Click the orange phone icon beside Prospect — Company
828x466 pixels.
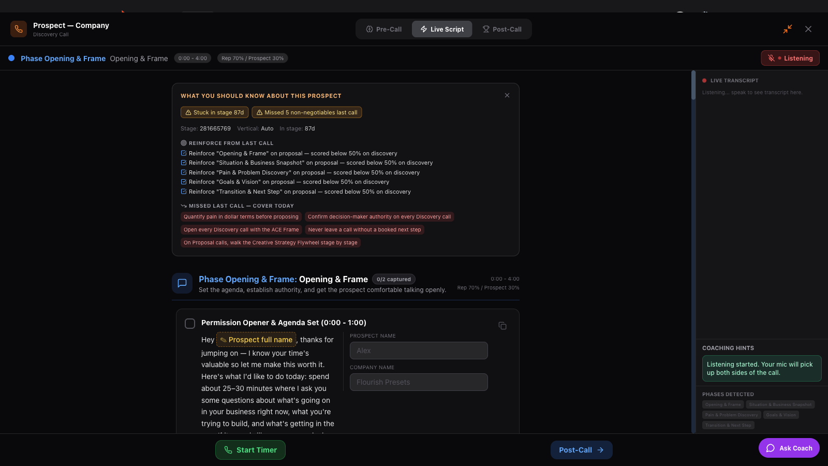(x=19, y=29)
